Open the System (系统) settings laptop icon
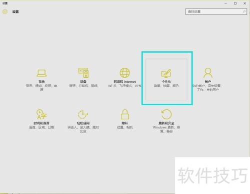This screenshot has height=194, width=250. click(x=41, y=73)
